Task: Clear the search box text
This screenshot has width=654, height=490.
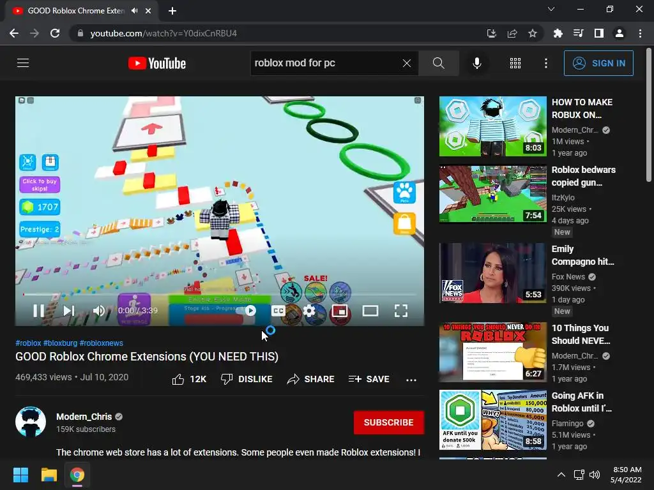Action: tap(407, 63)
